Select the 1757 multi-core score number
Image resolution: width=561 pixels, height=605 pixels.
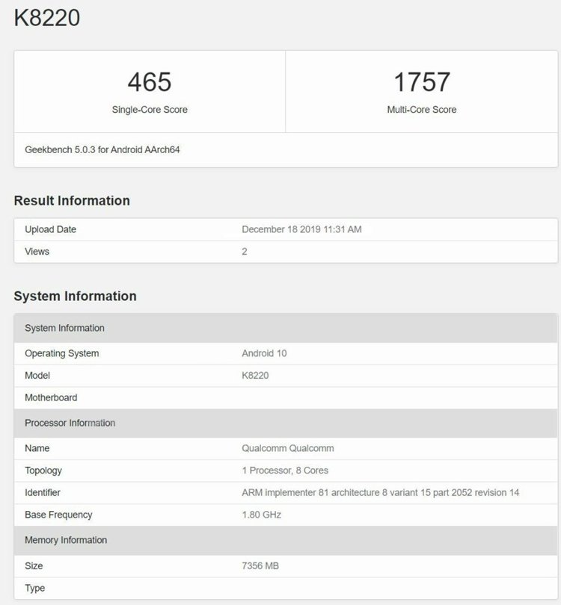pos(422,82)
